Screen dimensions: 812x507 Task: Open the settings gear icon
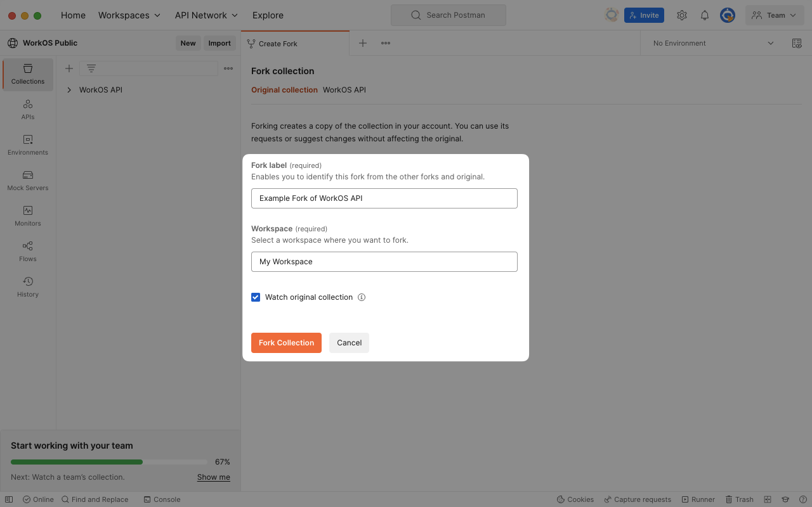coord(682,15)
